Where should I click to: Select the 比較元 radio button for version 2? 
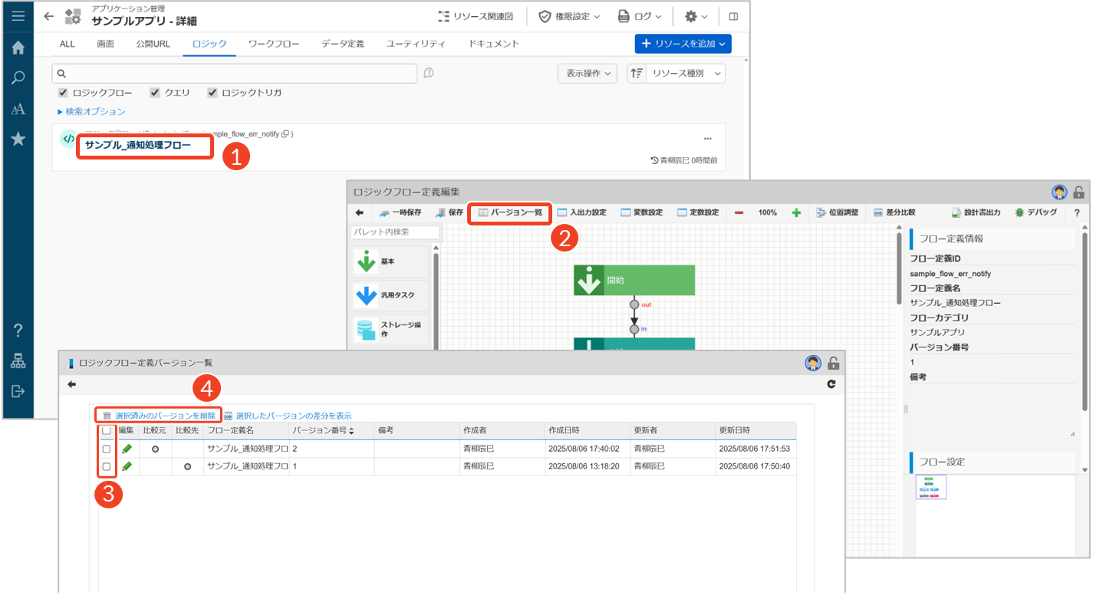coord(156,449)
